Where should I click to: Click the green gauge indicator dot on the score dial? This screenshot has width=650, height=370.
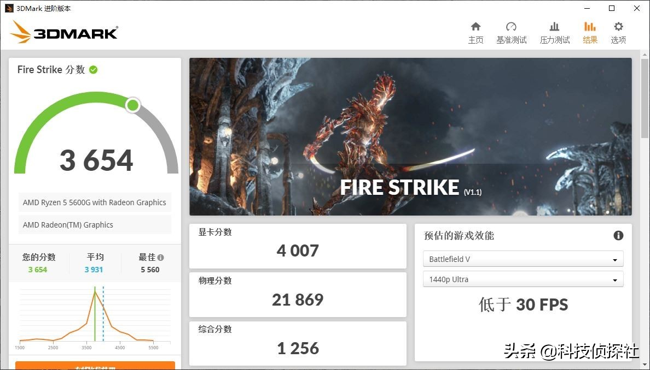(x=132, y=105)
